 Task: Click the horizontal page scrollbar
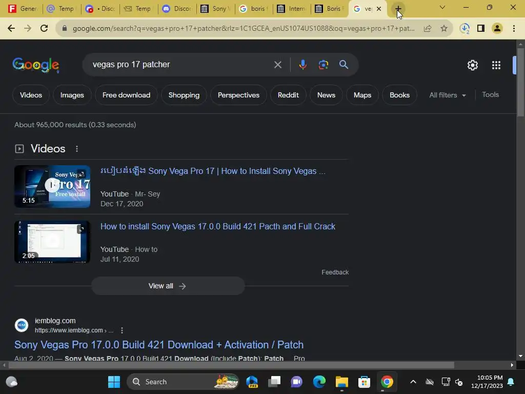pos(231,365)
